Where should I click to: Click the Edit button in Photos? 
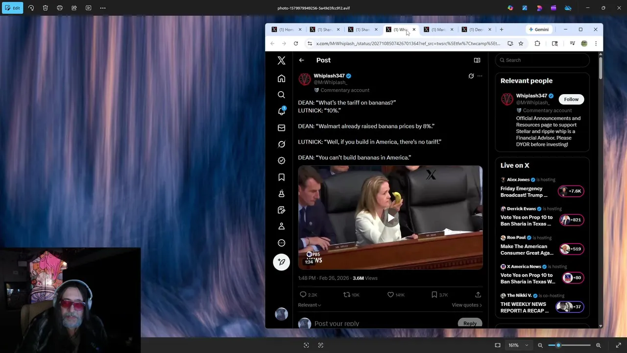click(12, 8)
